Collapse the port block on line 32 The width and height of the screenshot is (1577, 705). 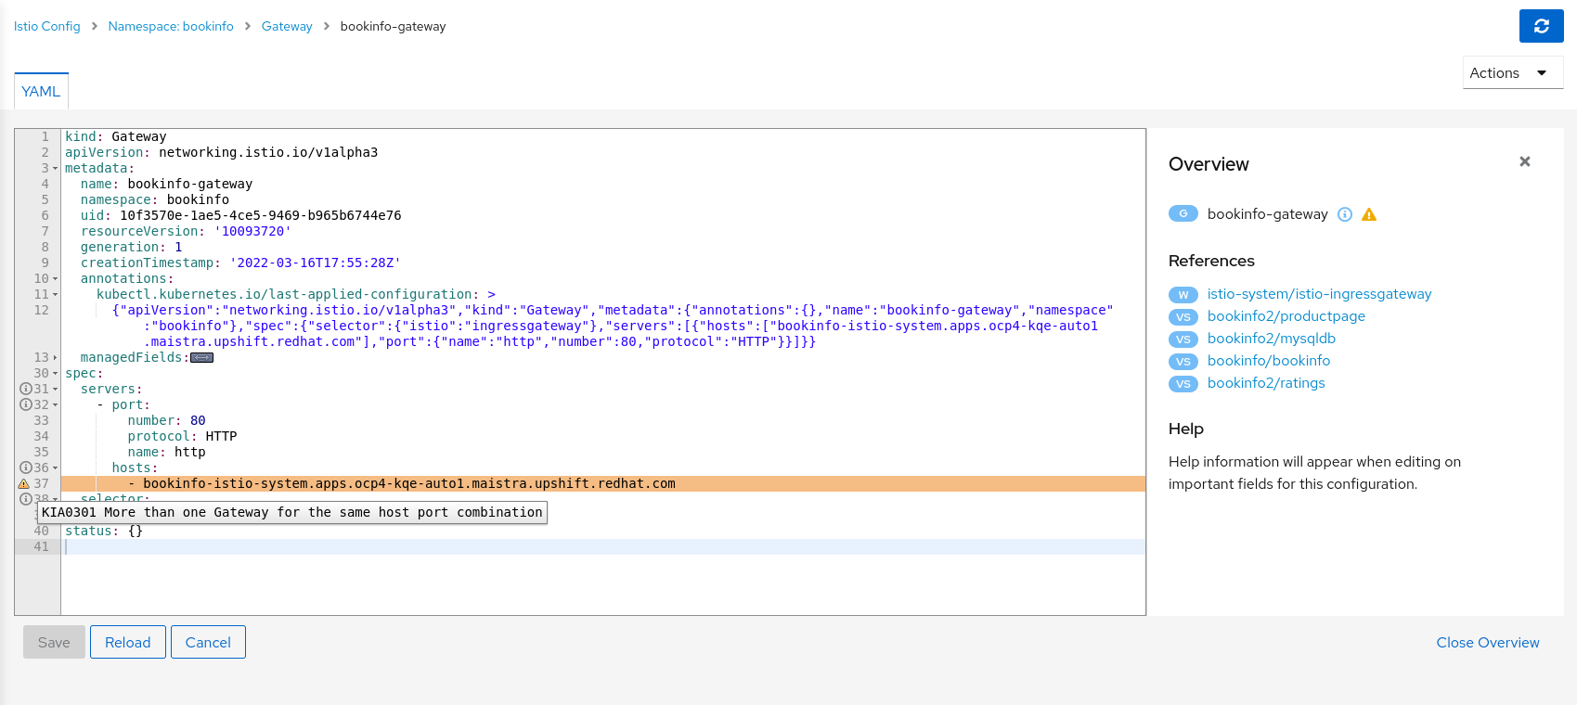click(55, 405)
